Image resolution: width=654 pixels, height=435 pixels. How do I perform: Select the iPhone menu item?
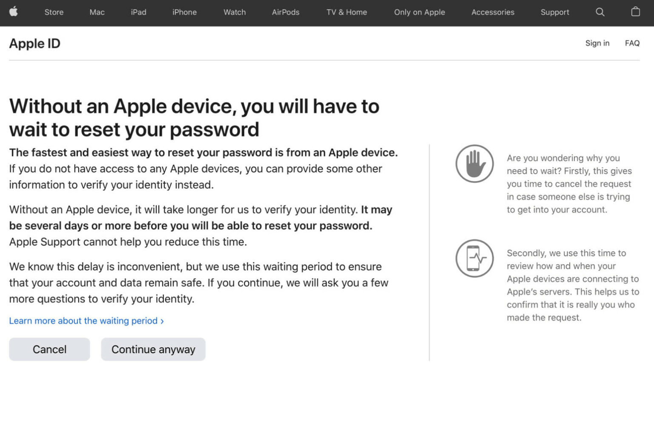(184, 12)
